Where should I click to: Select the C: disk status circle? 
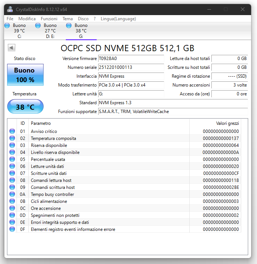tap(7, 25)
